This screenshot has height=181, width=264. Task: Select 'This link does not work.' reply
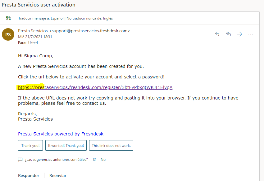pos(111,145)
